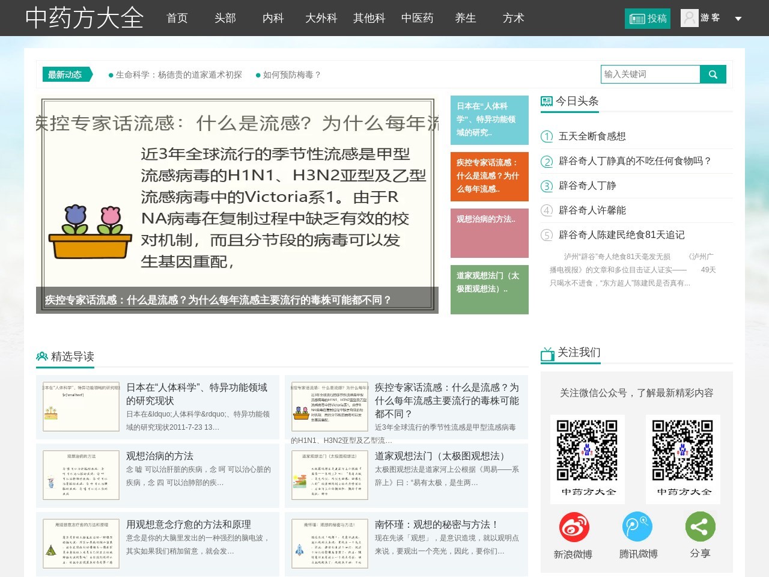The width and height of the screenshot is (769, 577).
Task: Click the newspaper icon on the 投稿 button
Action: 637,19
